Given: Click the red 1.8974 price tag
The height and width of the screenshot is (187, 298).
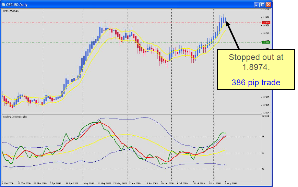Looking at the screenshot, I should tap(266, 23).
